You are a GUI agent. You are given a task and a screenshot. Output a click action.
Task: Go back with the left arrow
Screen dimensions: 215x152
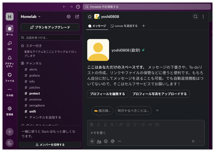[x=64, y=7]
